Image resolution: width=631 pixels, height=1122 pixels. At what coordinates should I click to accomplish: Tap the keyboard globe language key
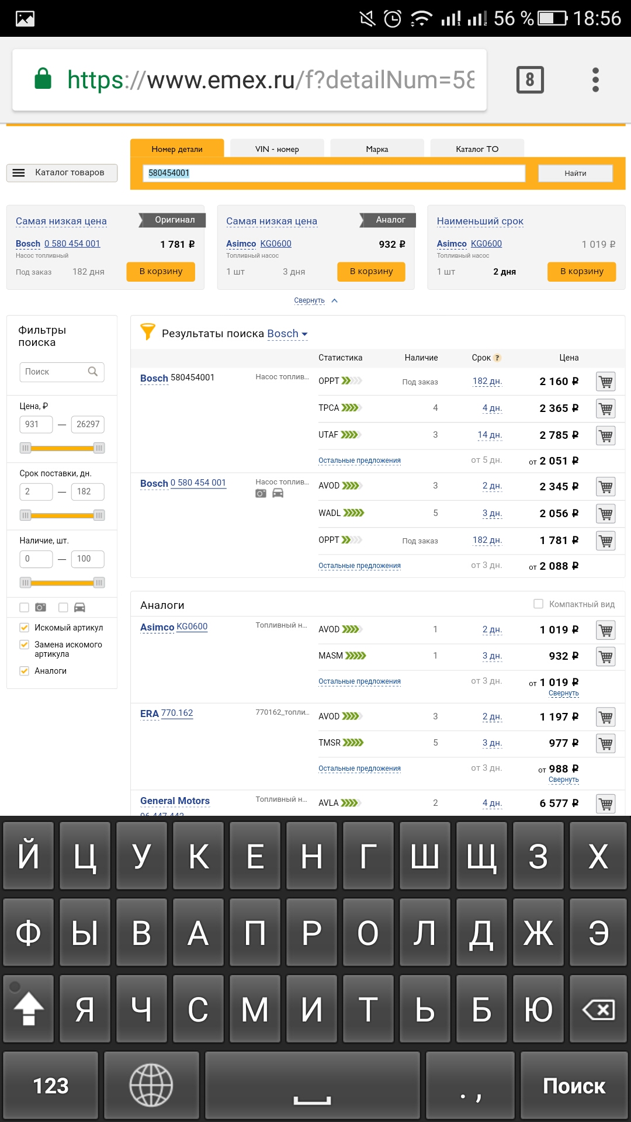[x=151, y=1085]
